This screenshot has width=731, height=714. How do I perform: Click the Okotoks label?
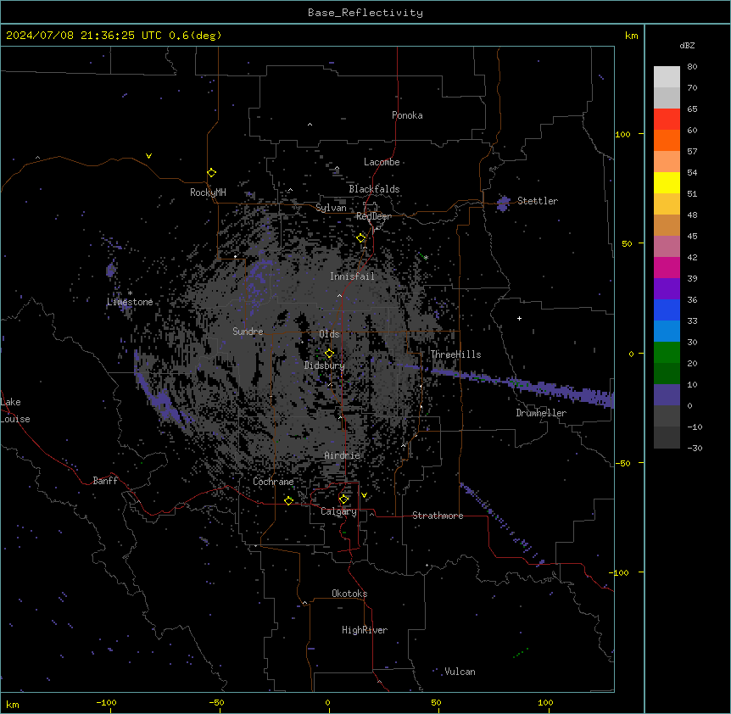point(349,594)
